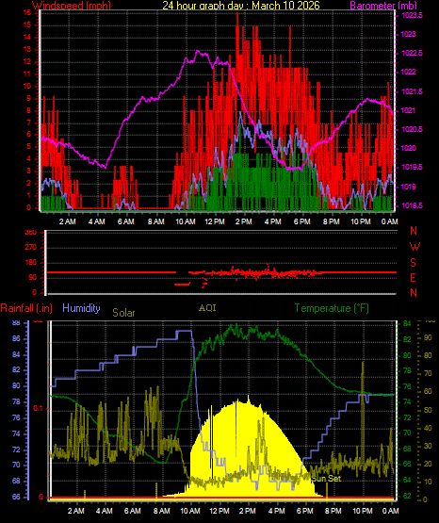Click the '1022.5' barometer axis value
Screen dimensions: 439x523
(413, 53)
